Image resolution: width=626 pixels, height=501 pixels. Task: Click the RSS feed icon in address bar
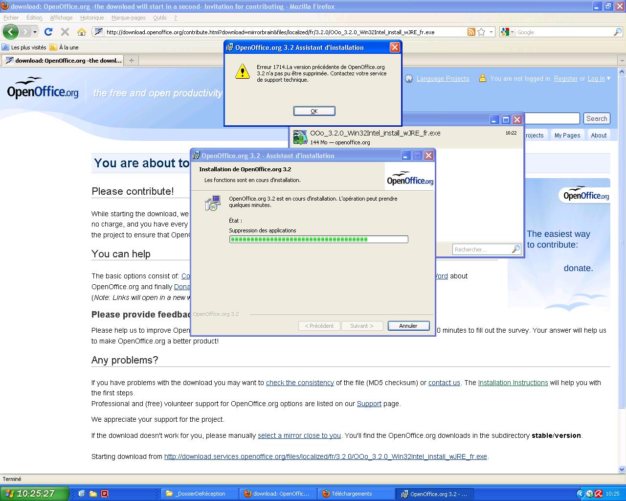[x=471, y=32]
